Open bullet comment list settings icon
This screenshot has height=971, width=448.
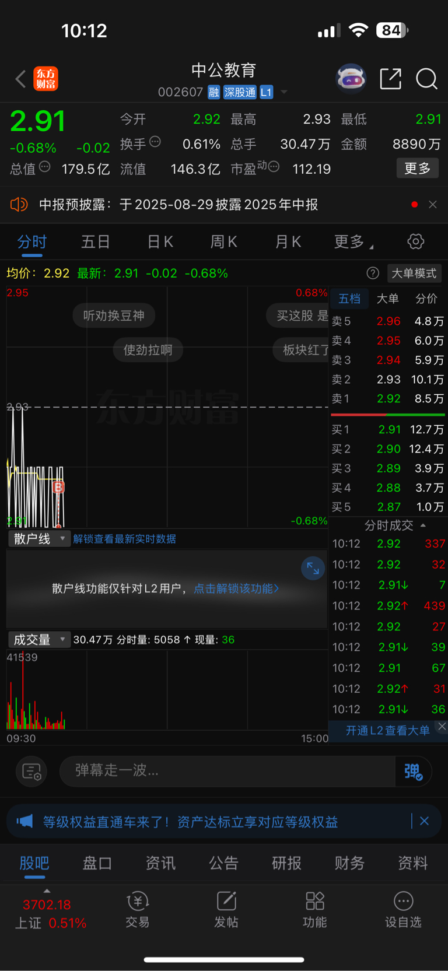click(x=31, y=772)
